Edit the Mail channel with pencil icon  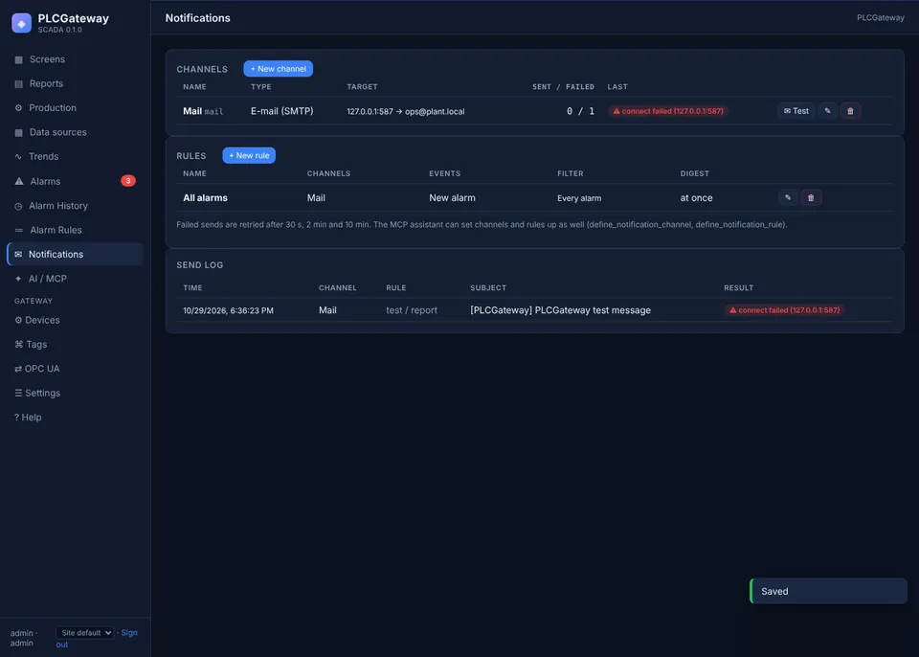(x=827, y=111)
